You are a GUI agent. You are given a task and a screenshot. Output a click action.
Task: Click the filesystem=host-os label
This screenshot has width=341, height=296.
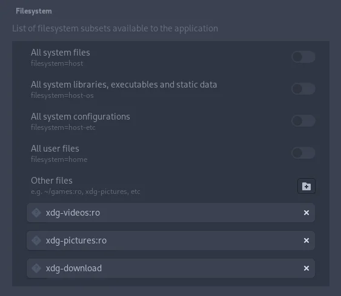coord(62,95)
